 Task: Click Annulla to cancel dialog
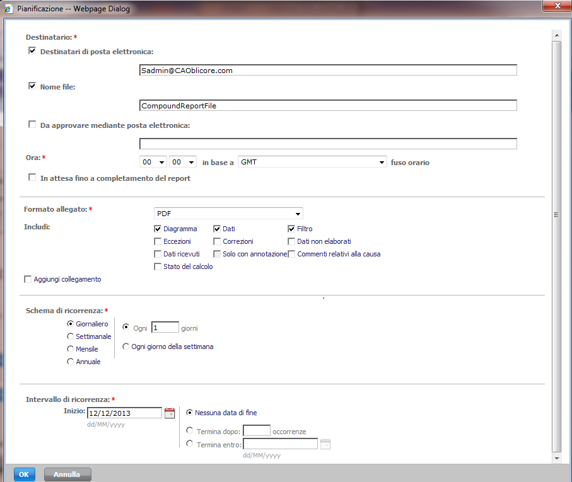click(67, 474)
